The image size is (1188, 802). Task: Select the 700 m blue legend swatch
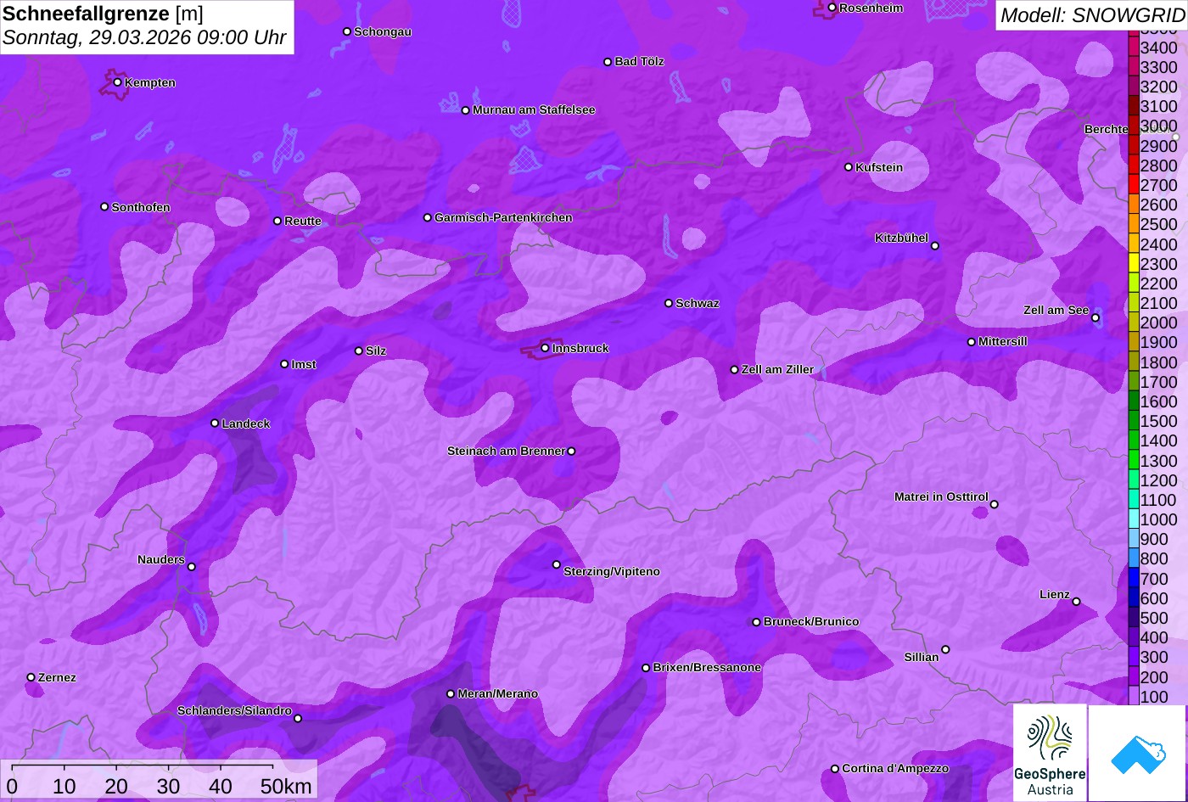coord(1134,578)
